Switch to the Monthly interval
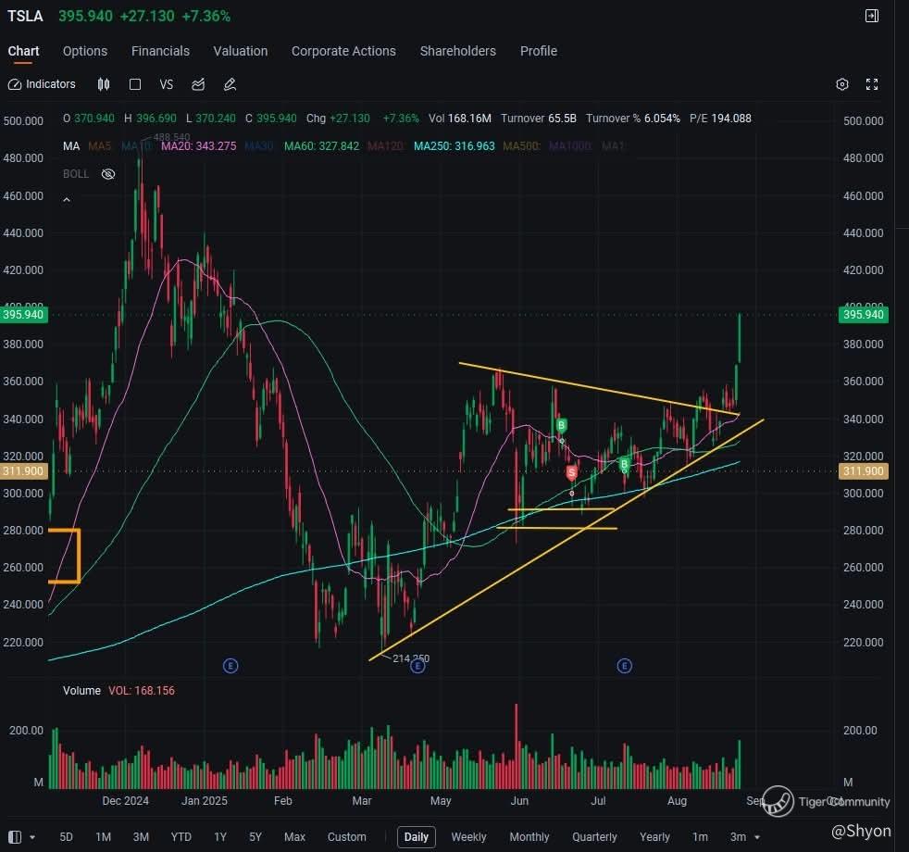909x852 pixels. click(x=529, y=837)
